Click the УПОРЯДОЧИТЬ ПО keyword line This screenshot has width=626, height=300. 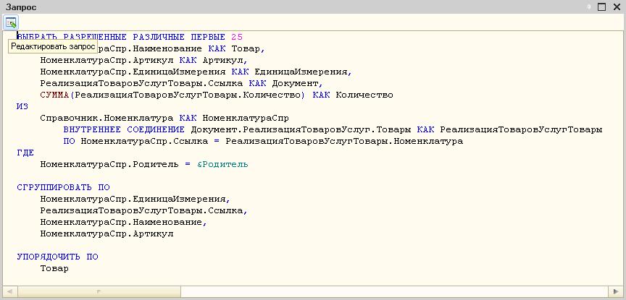(x=57, y=257)
